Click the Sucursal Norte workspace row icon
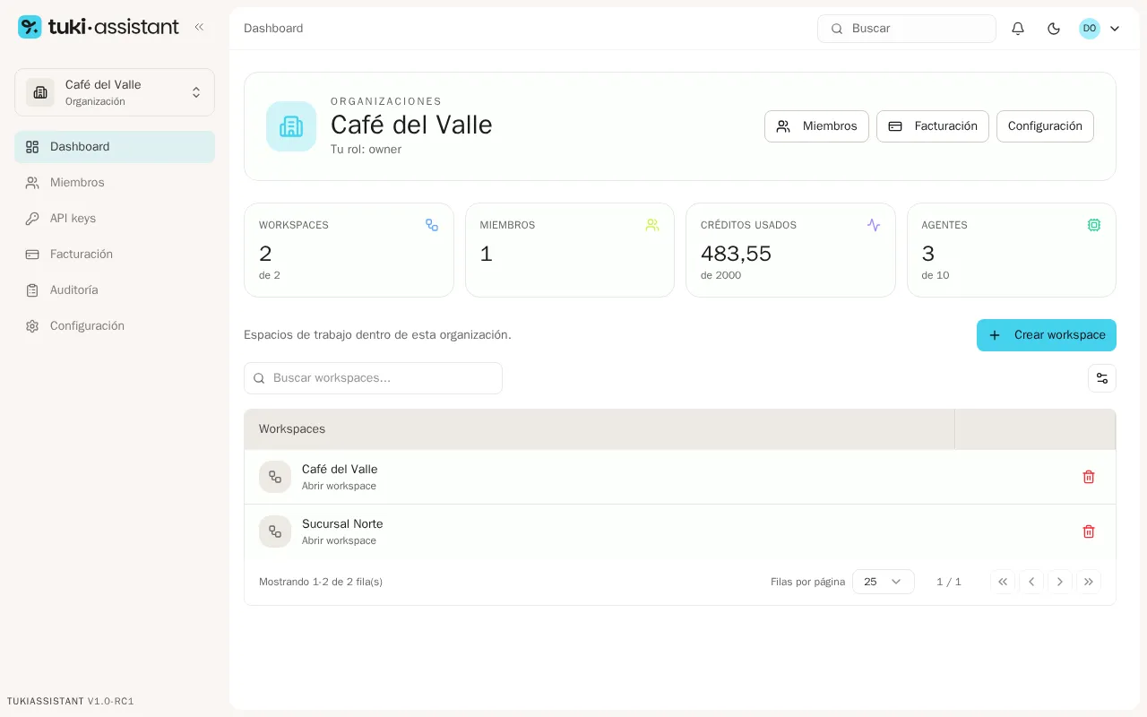The width and height of the screenshot is (1147, 717). [275, 531]
